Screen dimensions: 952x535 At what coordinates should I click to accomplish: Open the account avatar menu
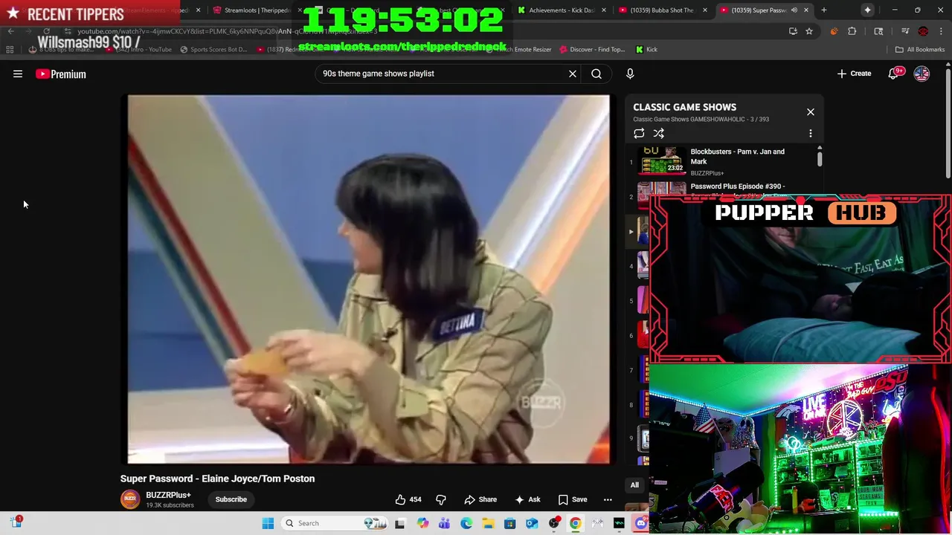pyautogui.click(x=922, y=74)
